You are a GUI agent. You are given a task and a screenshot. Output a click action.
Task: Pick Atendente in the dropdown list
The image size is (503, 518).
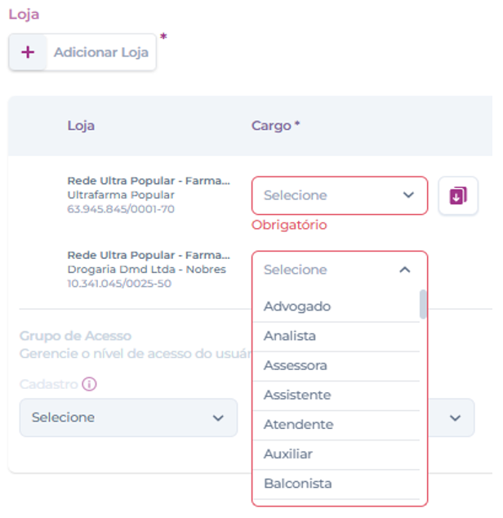299,424
